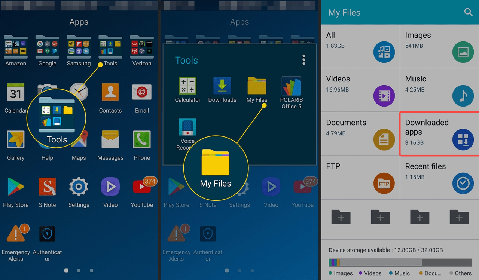Open Play Store in left app drawer
479x280 pixels.
point(16,192)
